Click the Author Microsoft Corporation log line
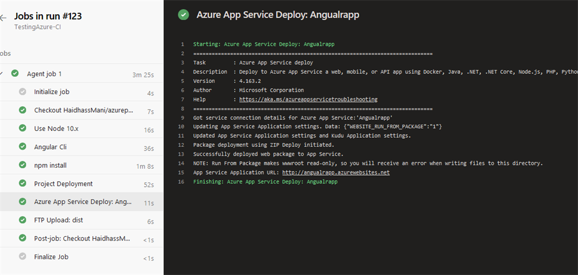The width and height of the screenshot is (578, 275). (x=248, y=90)
